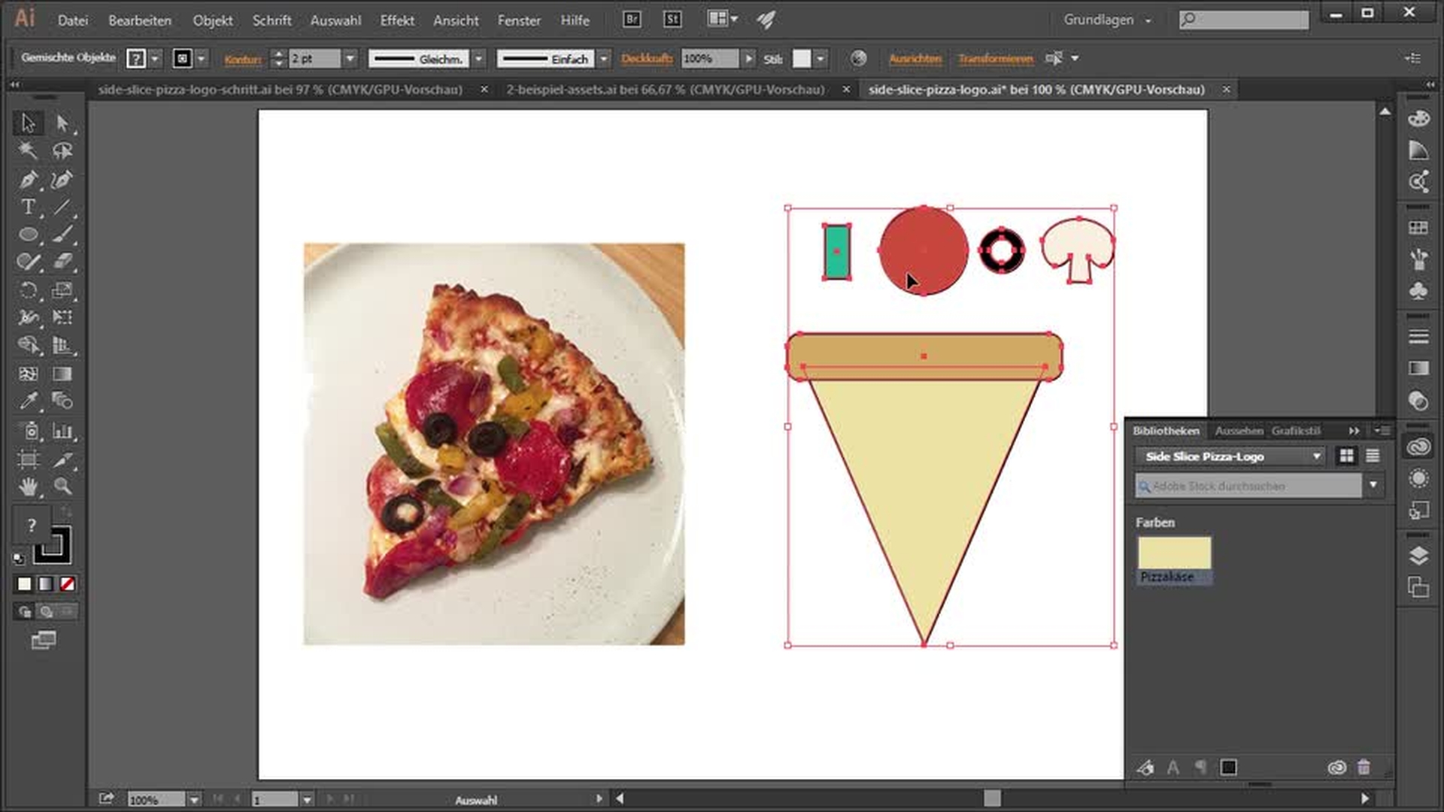Image resolution: width=1444 pixels, height=812 pixels.
Task: Open the Effekt menu
Action: (396, 20)
